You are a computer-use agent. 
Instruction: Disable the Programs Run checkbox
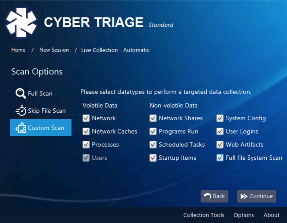pos(153,132)
